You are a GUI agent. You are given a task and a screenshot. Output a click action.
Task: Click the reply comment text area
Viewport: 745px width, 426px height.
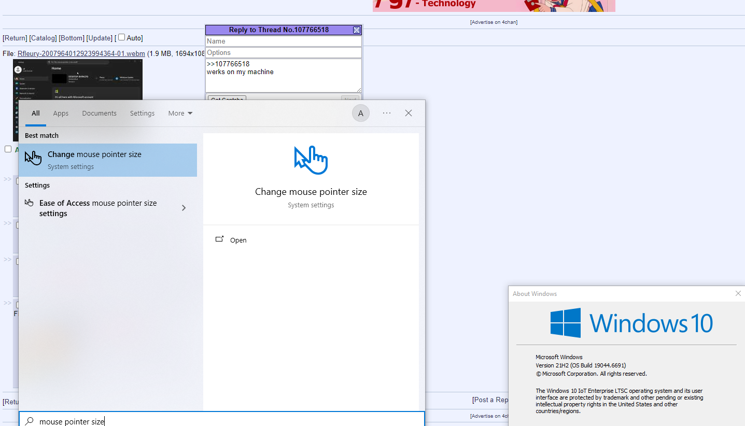(284, 76)
